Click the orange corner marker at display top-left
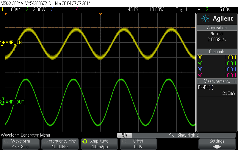 click(6, 14)
